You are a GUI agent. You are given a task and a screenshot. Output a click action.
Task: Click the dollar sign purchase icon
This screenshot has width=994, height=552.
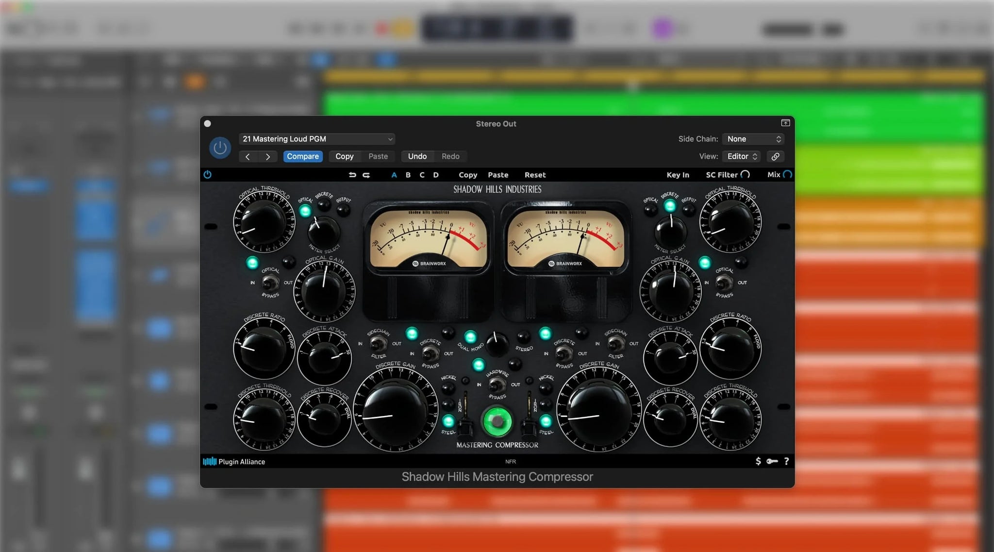point(758,461)
